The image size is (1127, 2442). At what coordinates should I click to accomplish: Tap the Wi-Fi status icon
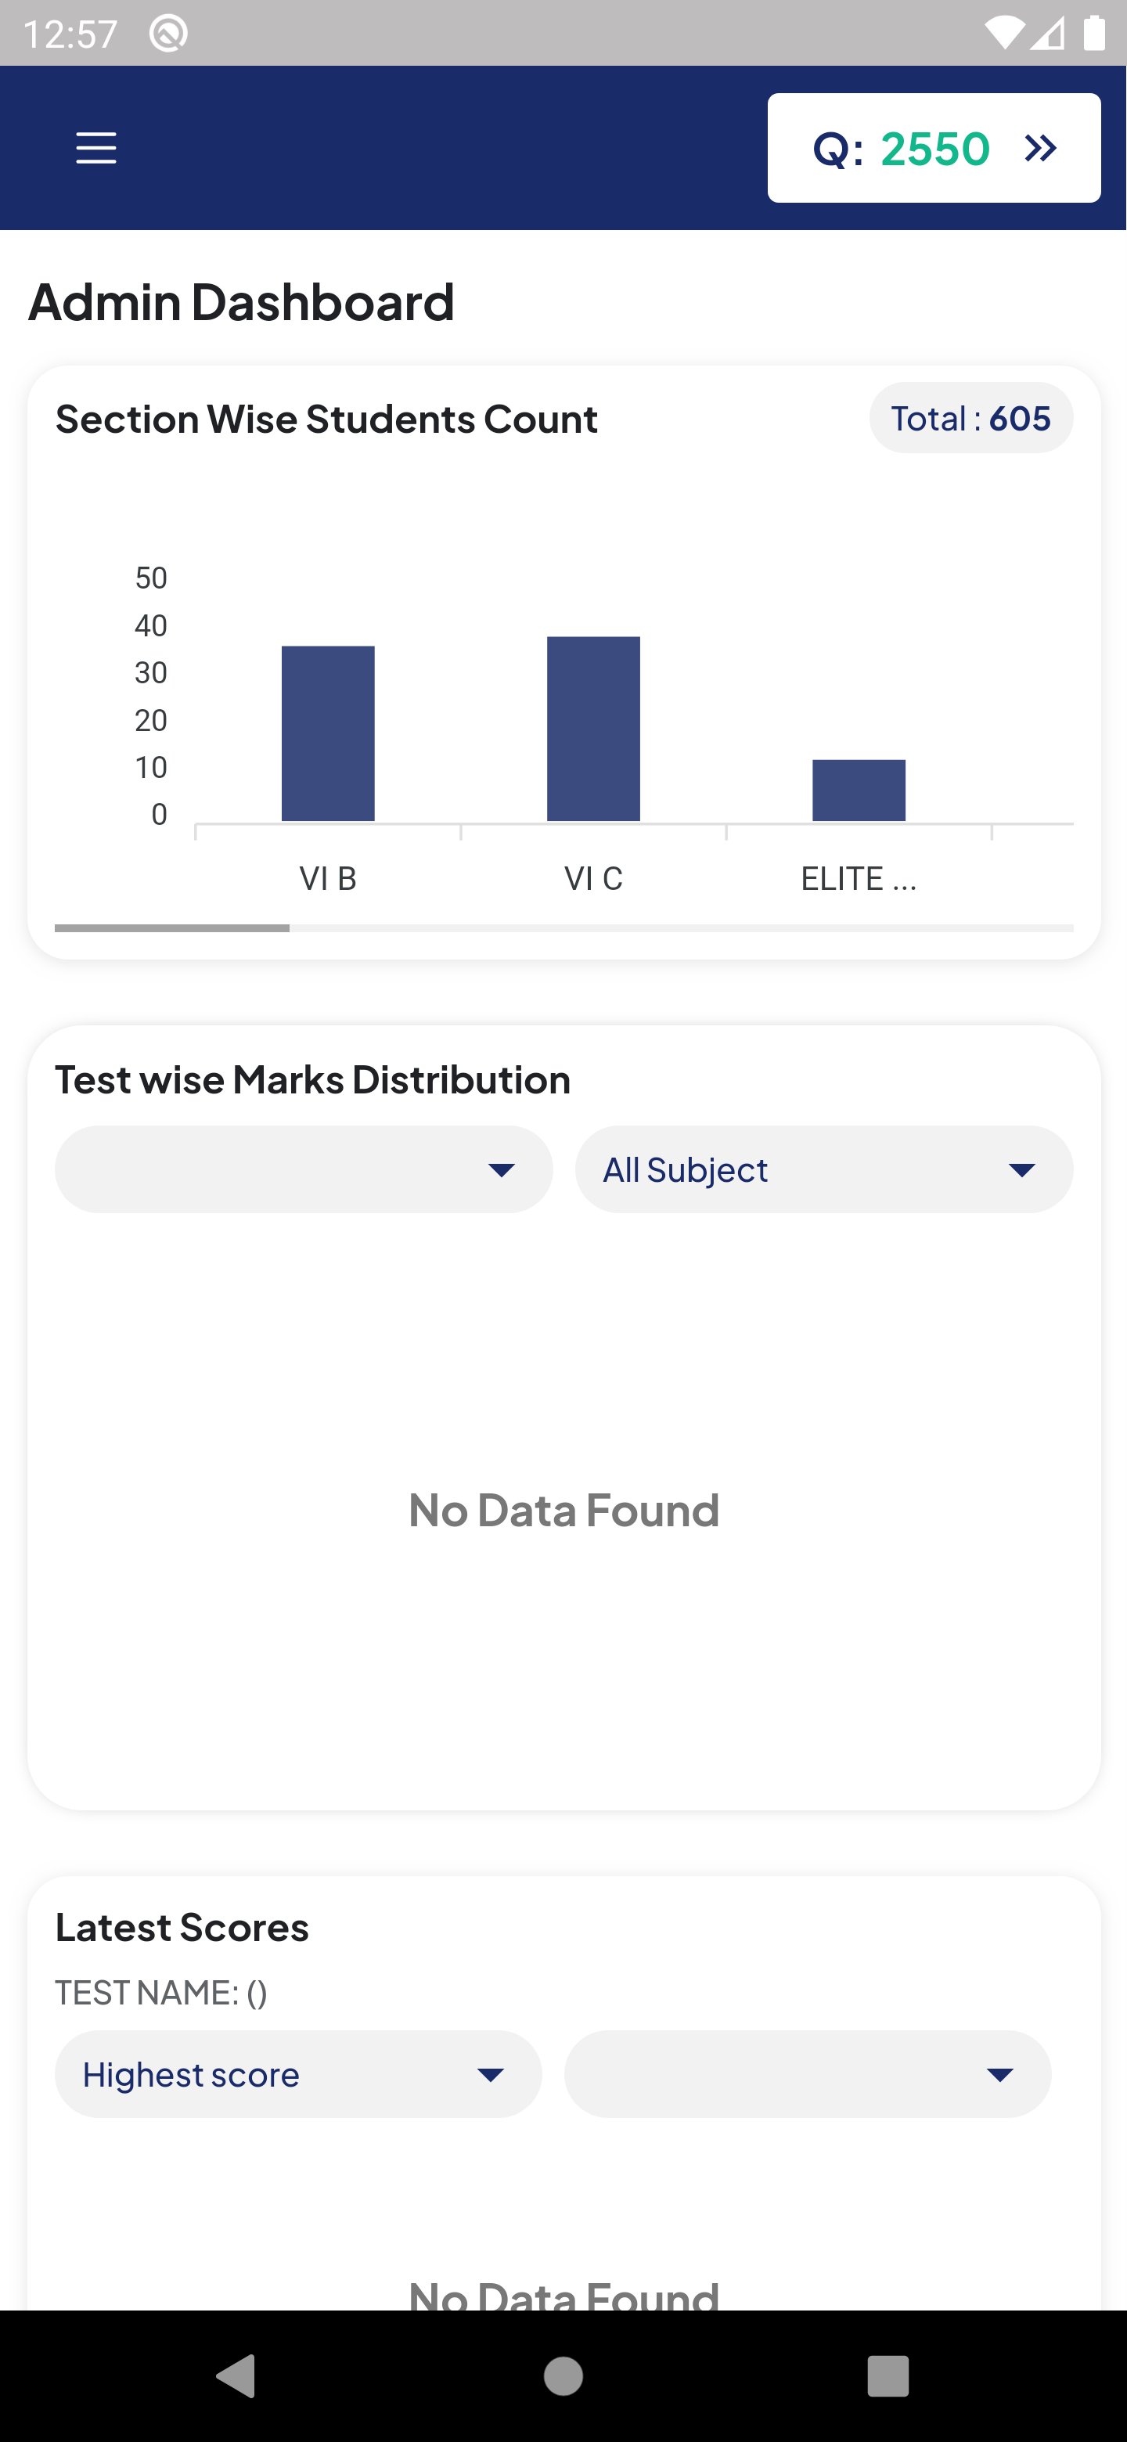point(1004,33)
